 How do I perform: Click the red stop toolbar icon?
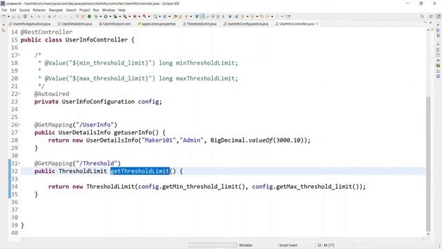tap(135, 17)
